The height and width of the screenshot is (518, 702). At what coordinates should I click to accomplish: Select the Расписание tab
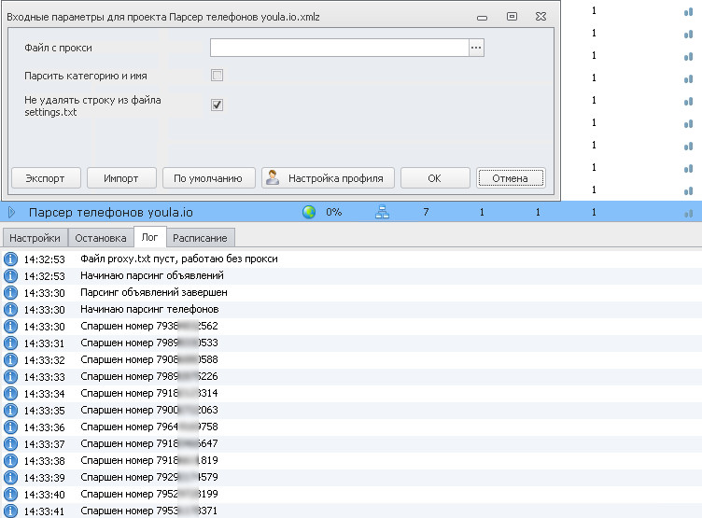click(199, 238)
